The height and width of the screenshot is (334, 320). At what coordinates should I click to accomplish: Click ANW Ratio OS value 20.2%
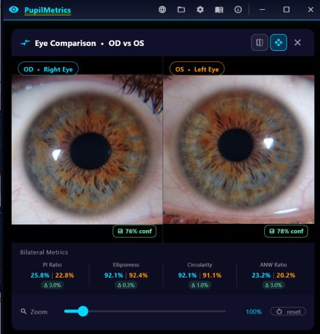coord(286,275)
